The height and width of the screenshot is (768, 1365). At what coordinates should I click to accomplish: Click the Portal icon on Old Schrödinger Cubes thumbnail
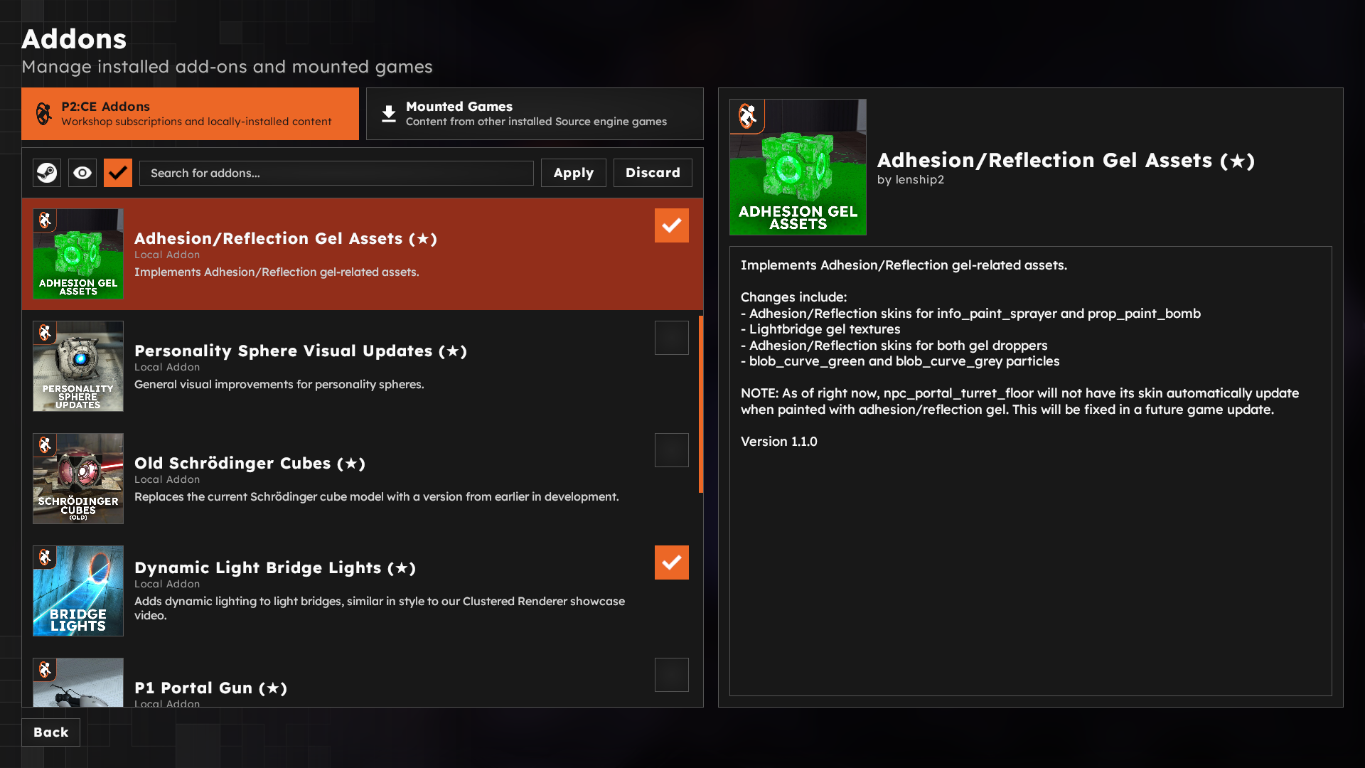(x=45, y=445)
